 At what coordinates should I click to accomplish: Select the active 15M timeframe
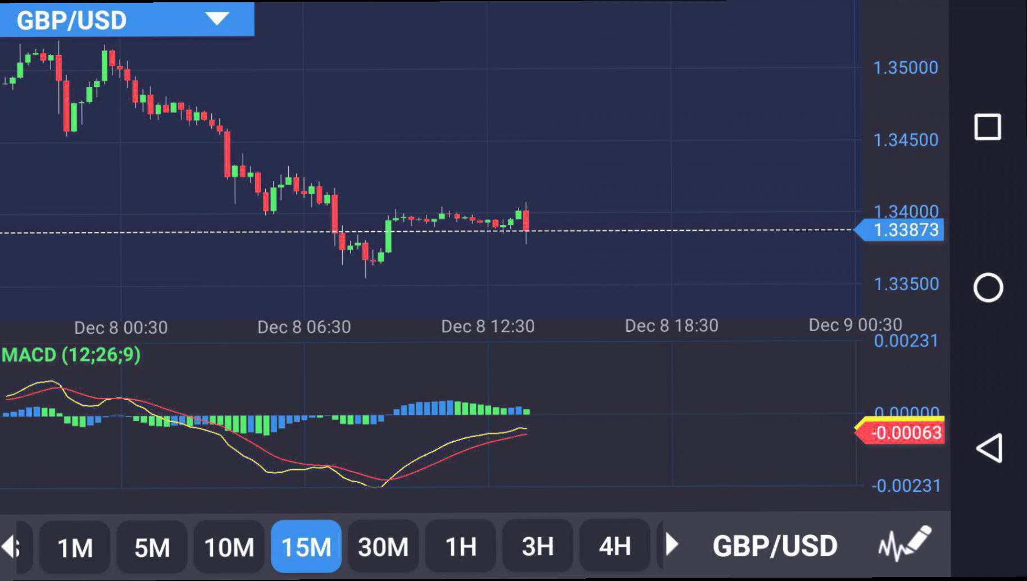tap(306, 547)
